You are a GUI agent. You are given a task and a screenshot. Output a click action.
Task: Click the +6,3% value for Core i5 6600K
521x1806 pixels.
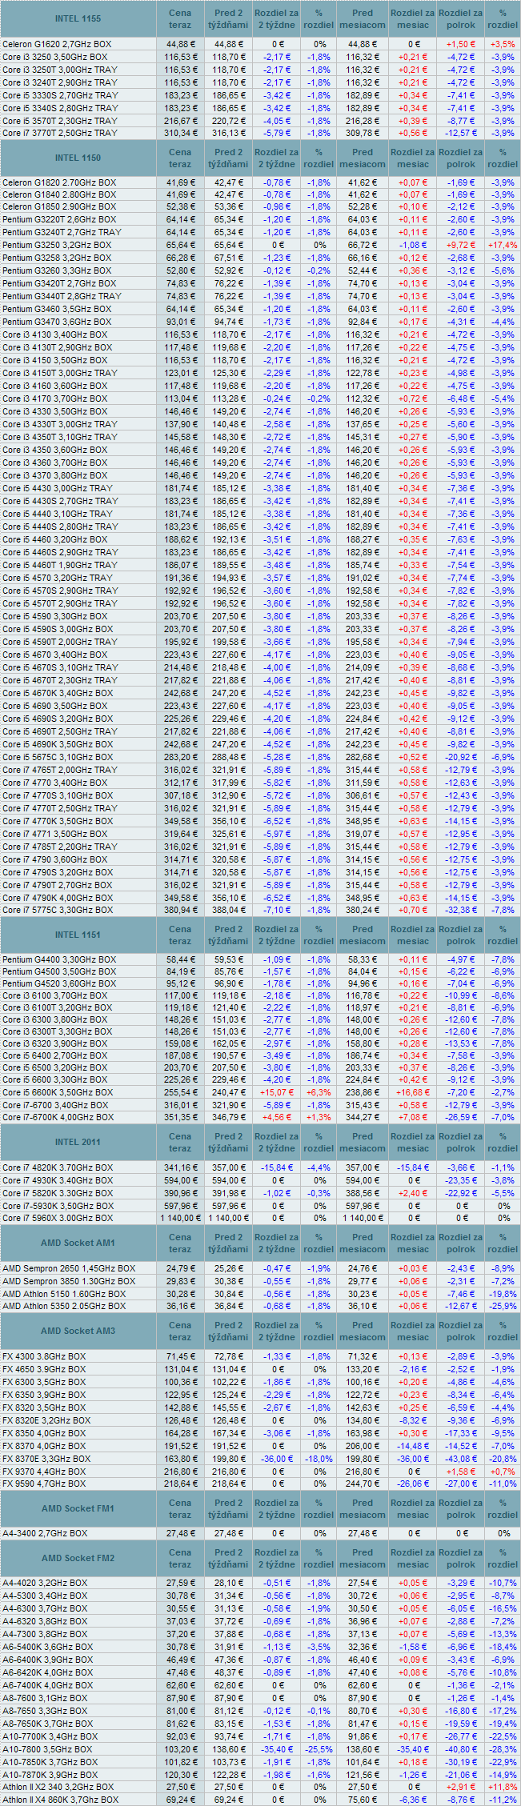click(x=319, y=1092)
